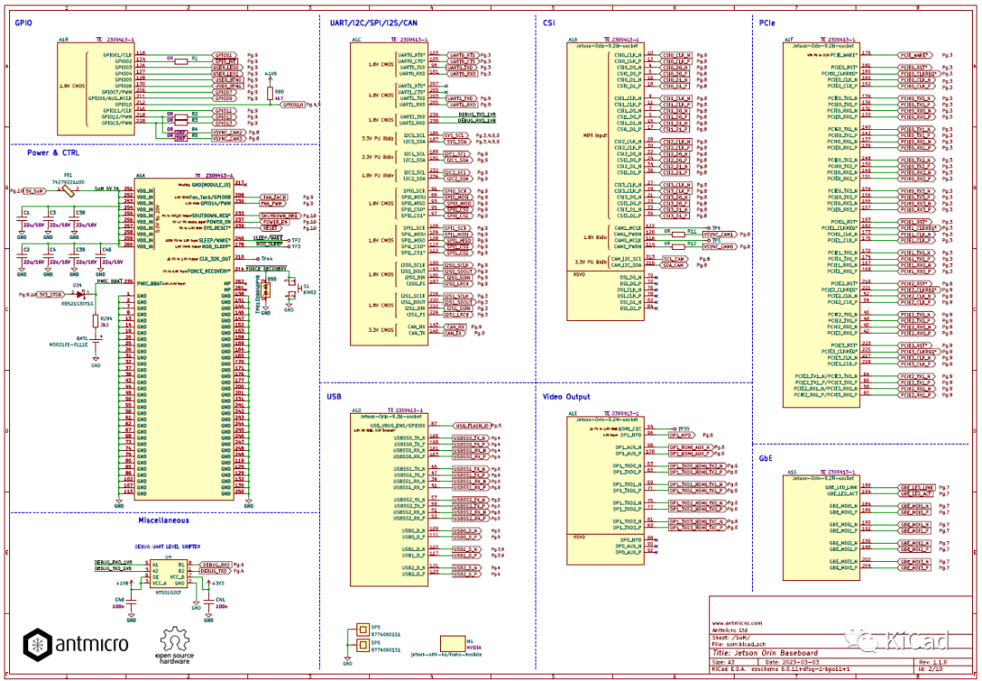The image size is (982, 681).
Task: Select the 5V_SoM hierarchical label
Action: pyautogui.click(x=35, y=190)
